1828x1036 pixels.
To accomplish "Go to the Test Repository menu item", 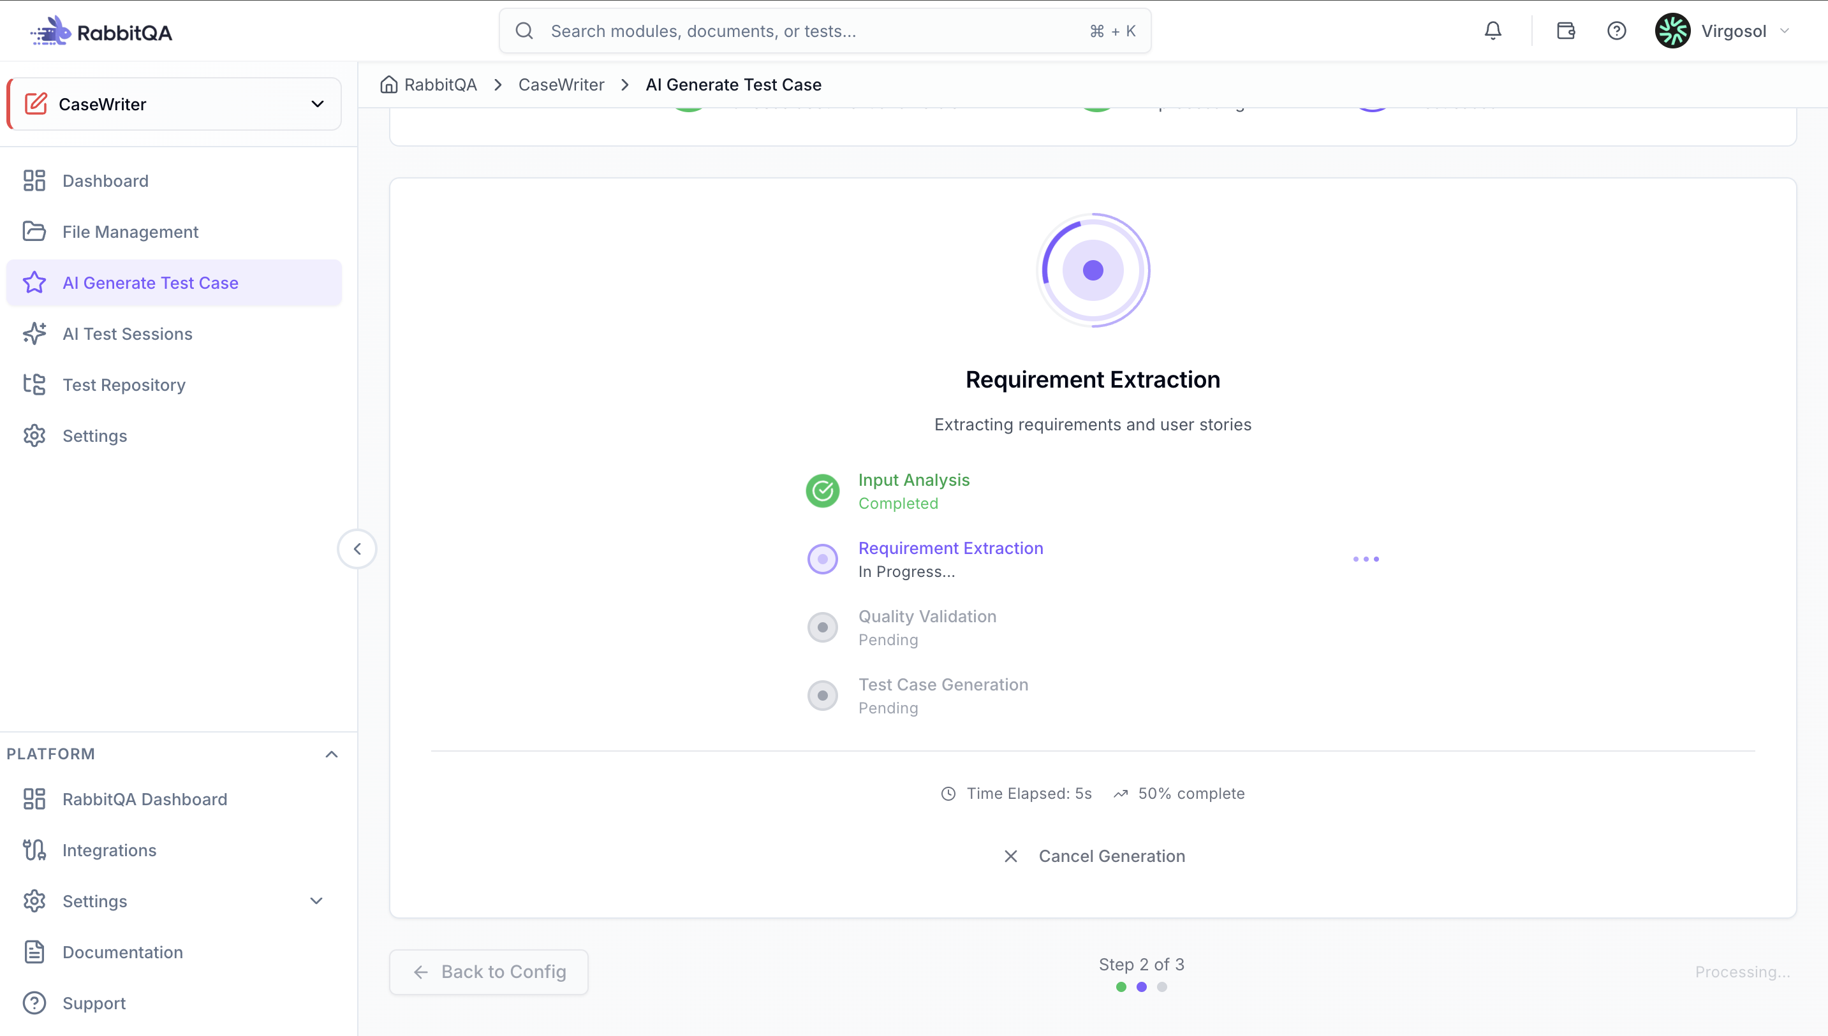I will coord(174,385).
